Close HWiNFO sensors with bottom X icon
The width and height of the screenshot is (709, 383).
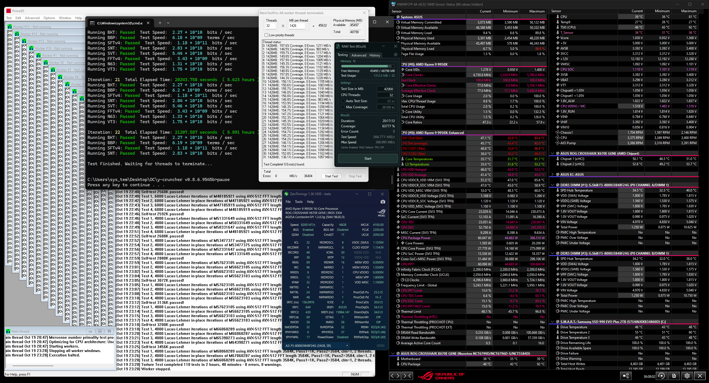click(x=700, y=376)
